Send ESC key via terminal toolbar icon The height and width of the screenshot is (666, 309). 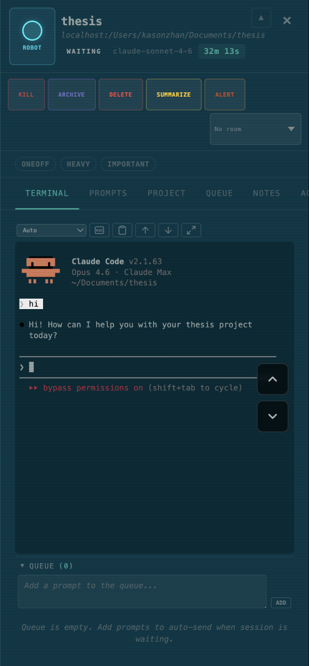(x=99, y=230)
